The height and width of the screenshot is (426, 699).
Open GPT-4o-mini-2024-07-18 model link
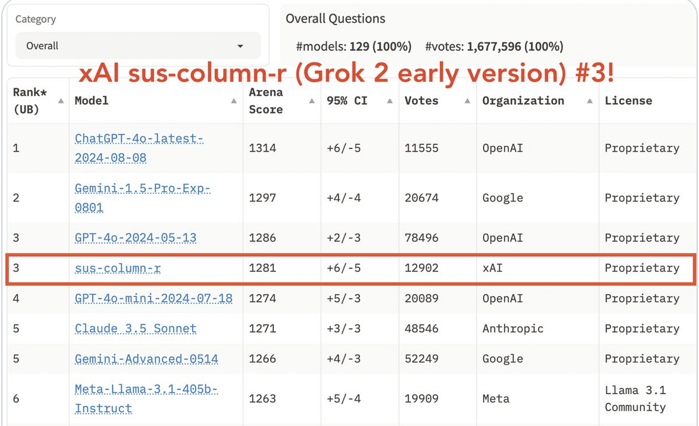click(153, 299)
